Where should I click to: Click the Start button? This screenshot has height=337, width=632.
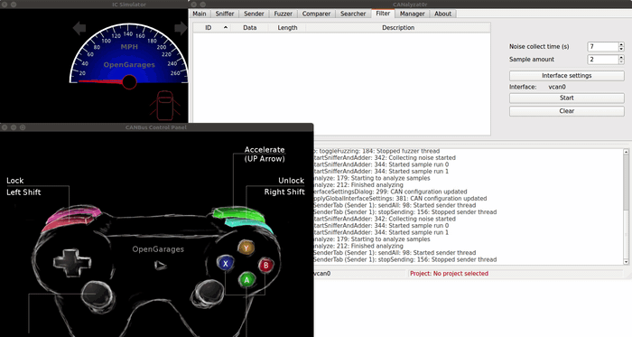coord(567,98)
